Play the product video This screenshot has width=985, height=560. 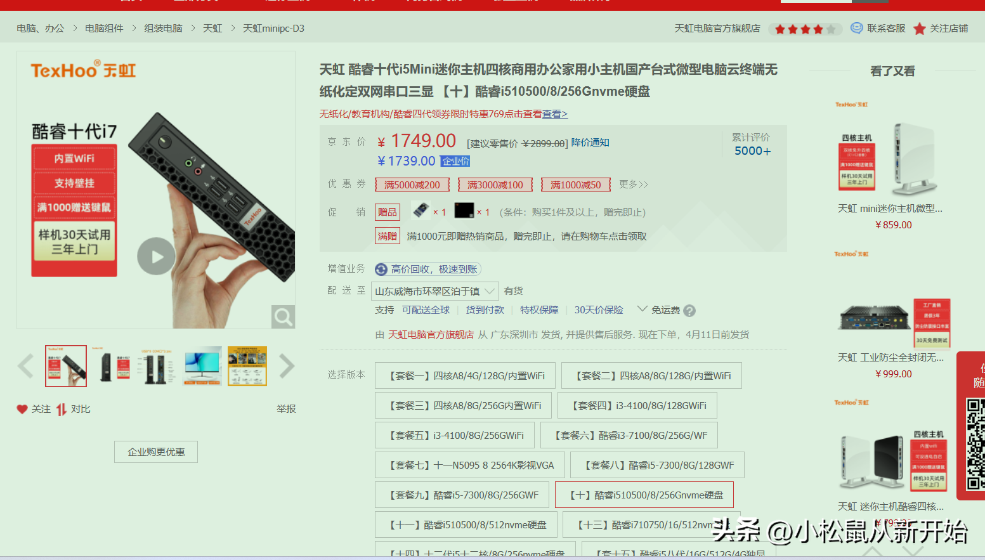point(156,256)
